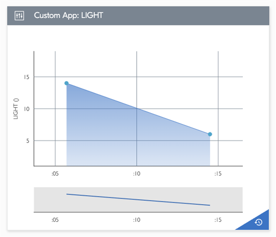Click the sliders icon in header
The height and width of the screenshot is (237, 276).
19,16
